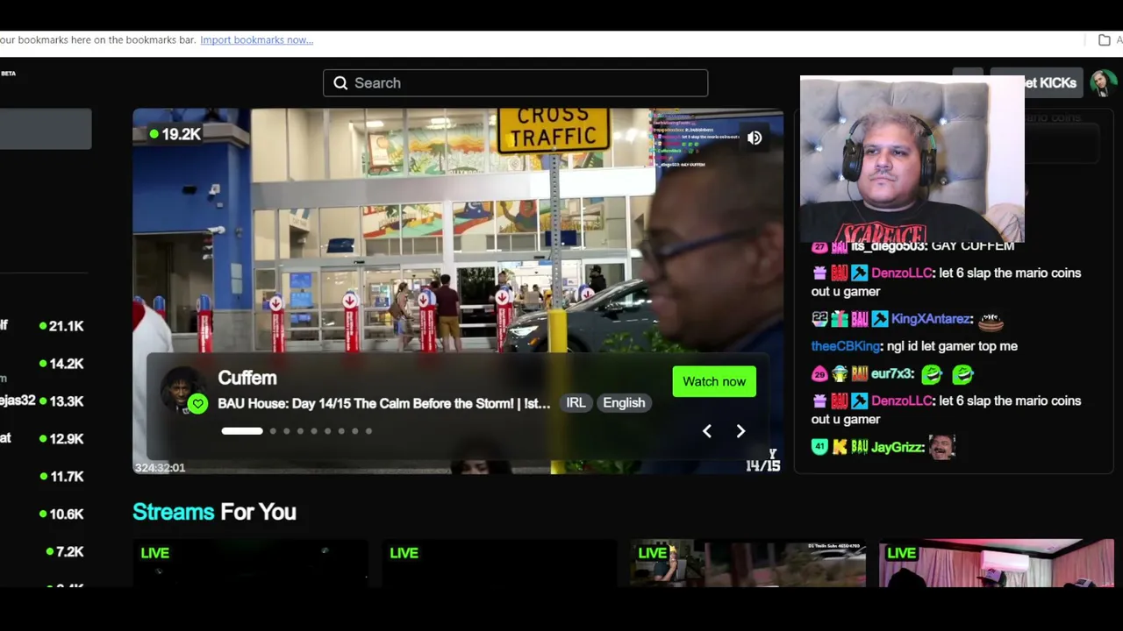1123x631 pixels.
Task: Mute the featured stream's volume icon
Action: tap(755, 138)
